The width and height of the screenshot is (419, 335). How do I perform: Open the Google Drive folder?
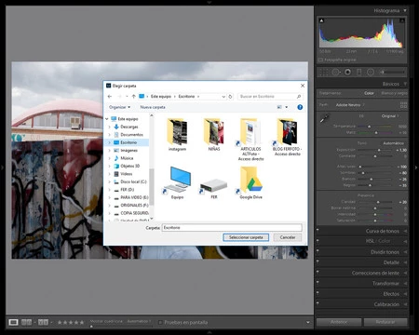tap(250, 183)
